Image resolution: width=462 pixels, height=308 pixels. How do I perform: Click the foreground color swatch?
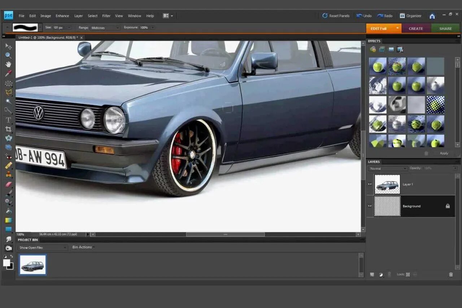coord(6,263)
